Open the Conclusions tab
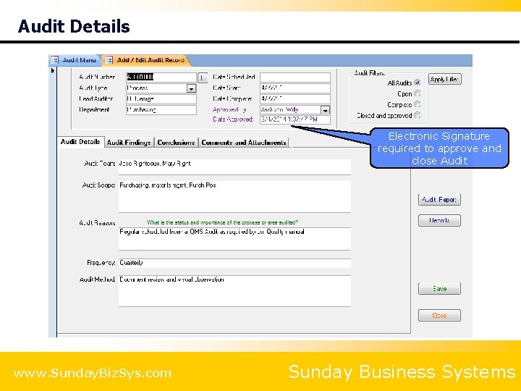Viewport: 521px width, 391px height. (x=176, y=143)
